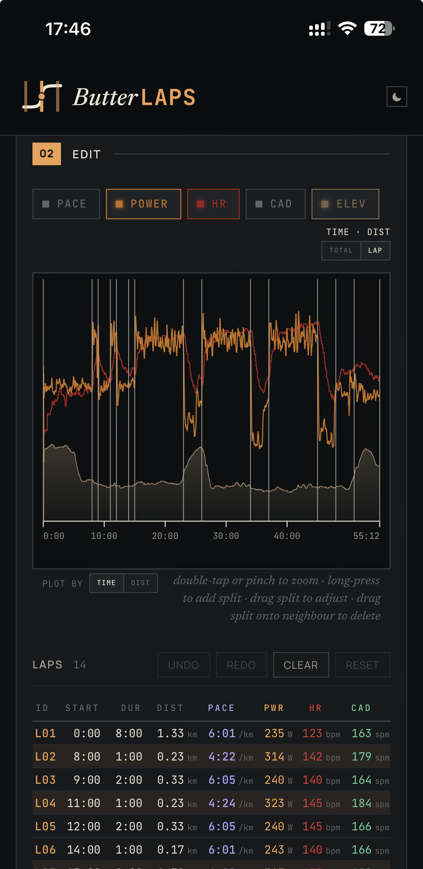Select lap row L06
Screen dimensions: 423x869
pyautogui.click(x=211, y=850)
